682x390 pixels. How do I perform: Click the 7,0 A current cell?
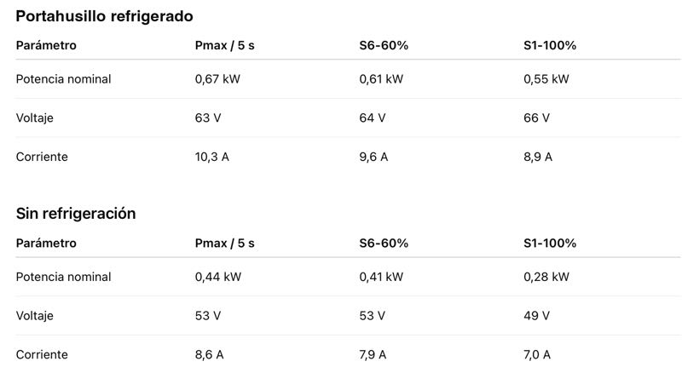(x=537, y=354)
